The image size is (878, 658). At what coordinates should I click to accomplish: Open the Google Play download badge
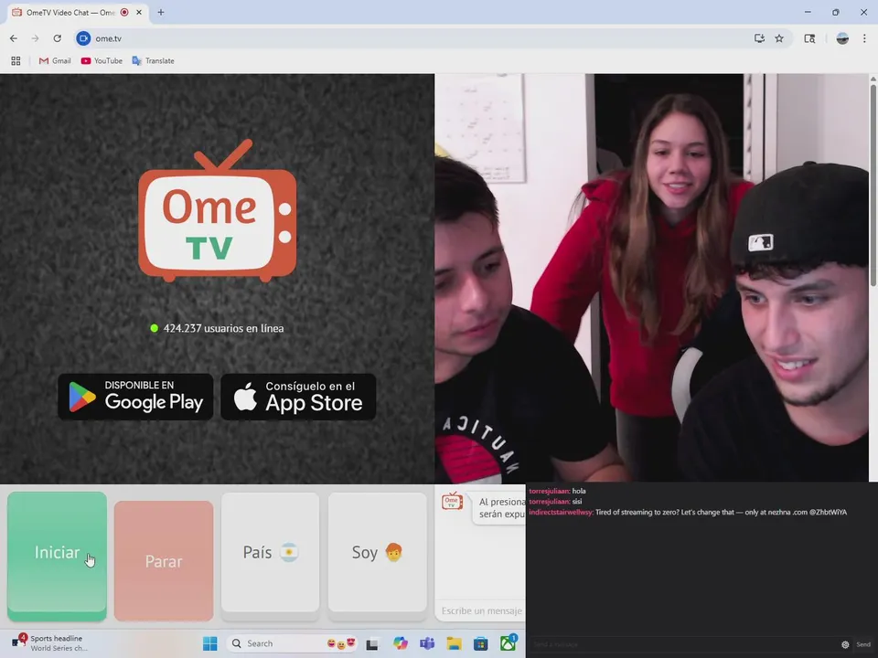click(x=135, y=397)
